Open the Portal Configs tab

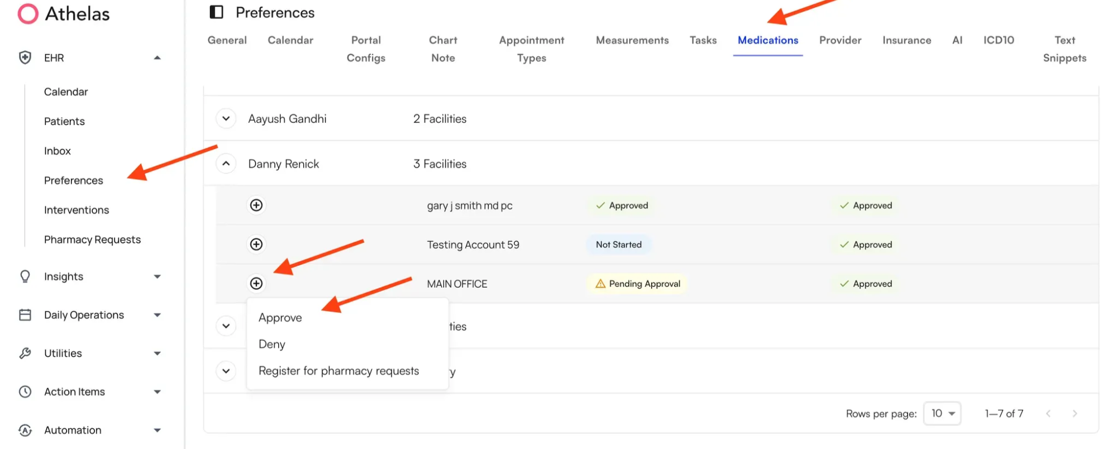tap(366, 49)
